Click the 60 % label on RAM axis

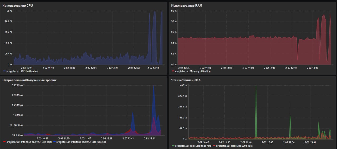coord(174,11)
